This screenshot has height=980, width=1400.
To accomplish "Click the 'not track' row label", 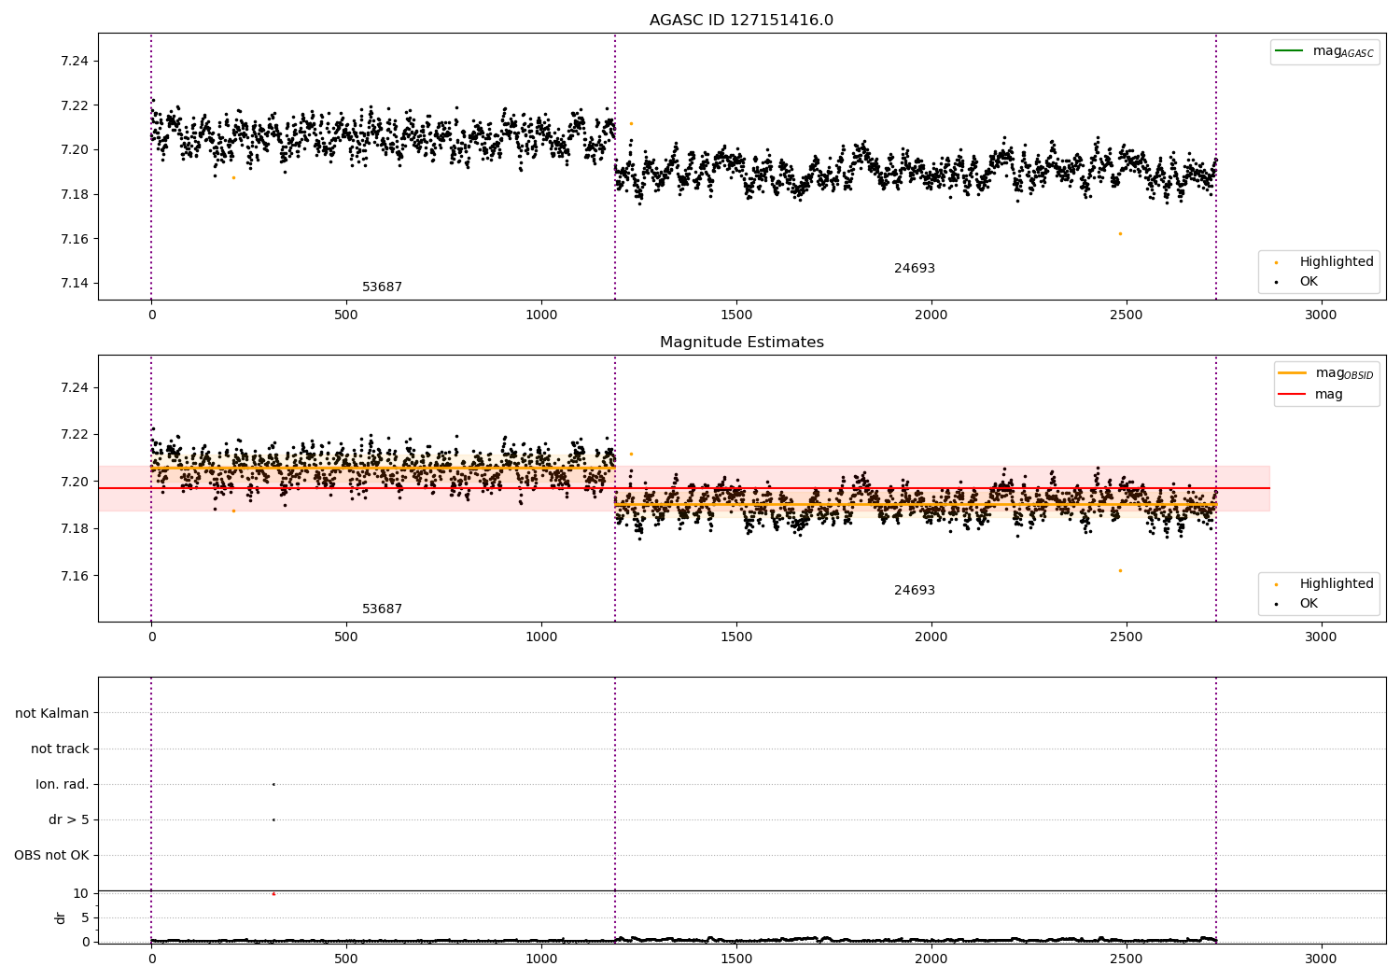I will pyautogui.click(x=60, y=749).
